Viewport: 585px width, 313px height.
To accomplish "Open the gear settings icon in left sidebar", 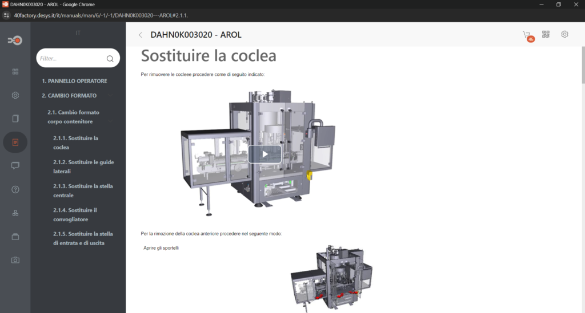I will (x=15, y=95).
